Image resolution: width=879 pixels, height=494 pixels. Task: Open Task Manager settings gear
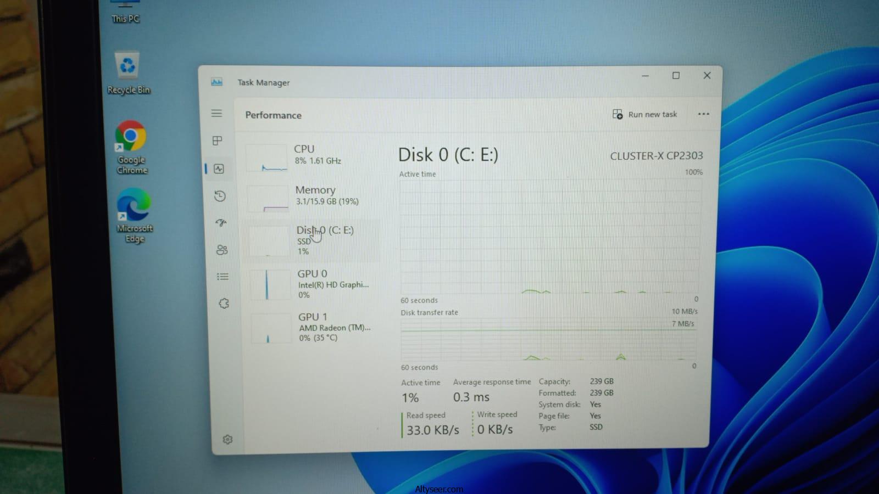(227, 440)
